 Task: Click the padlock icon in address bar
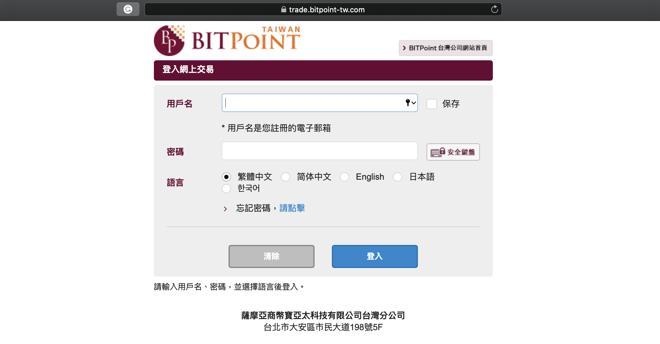[283, 10]
